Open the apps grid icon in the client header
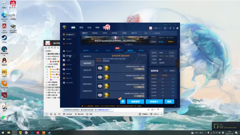This screenshot has height=135, width=240. 165,28
